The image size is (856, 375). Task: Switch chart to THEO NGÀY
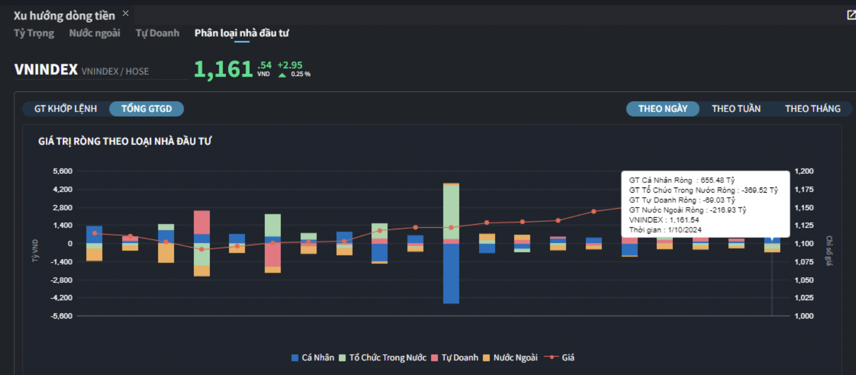pyautogui.click(x=663, y=109)
